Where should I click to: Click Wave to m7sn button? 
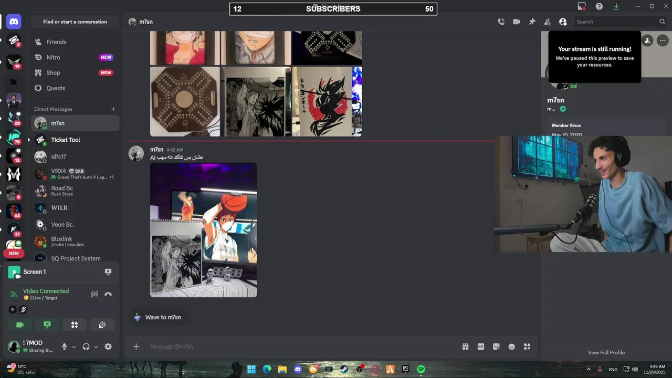[x=157, y=317]
